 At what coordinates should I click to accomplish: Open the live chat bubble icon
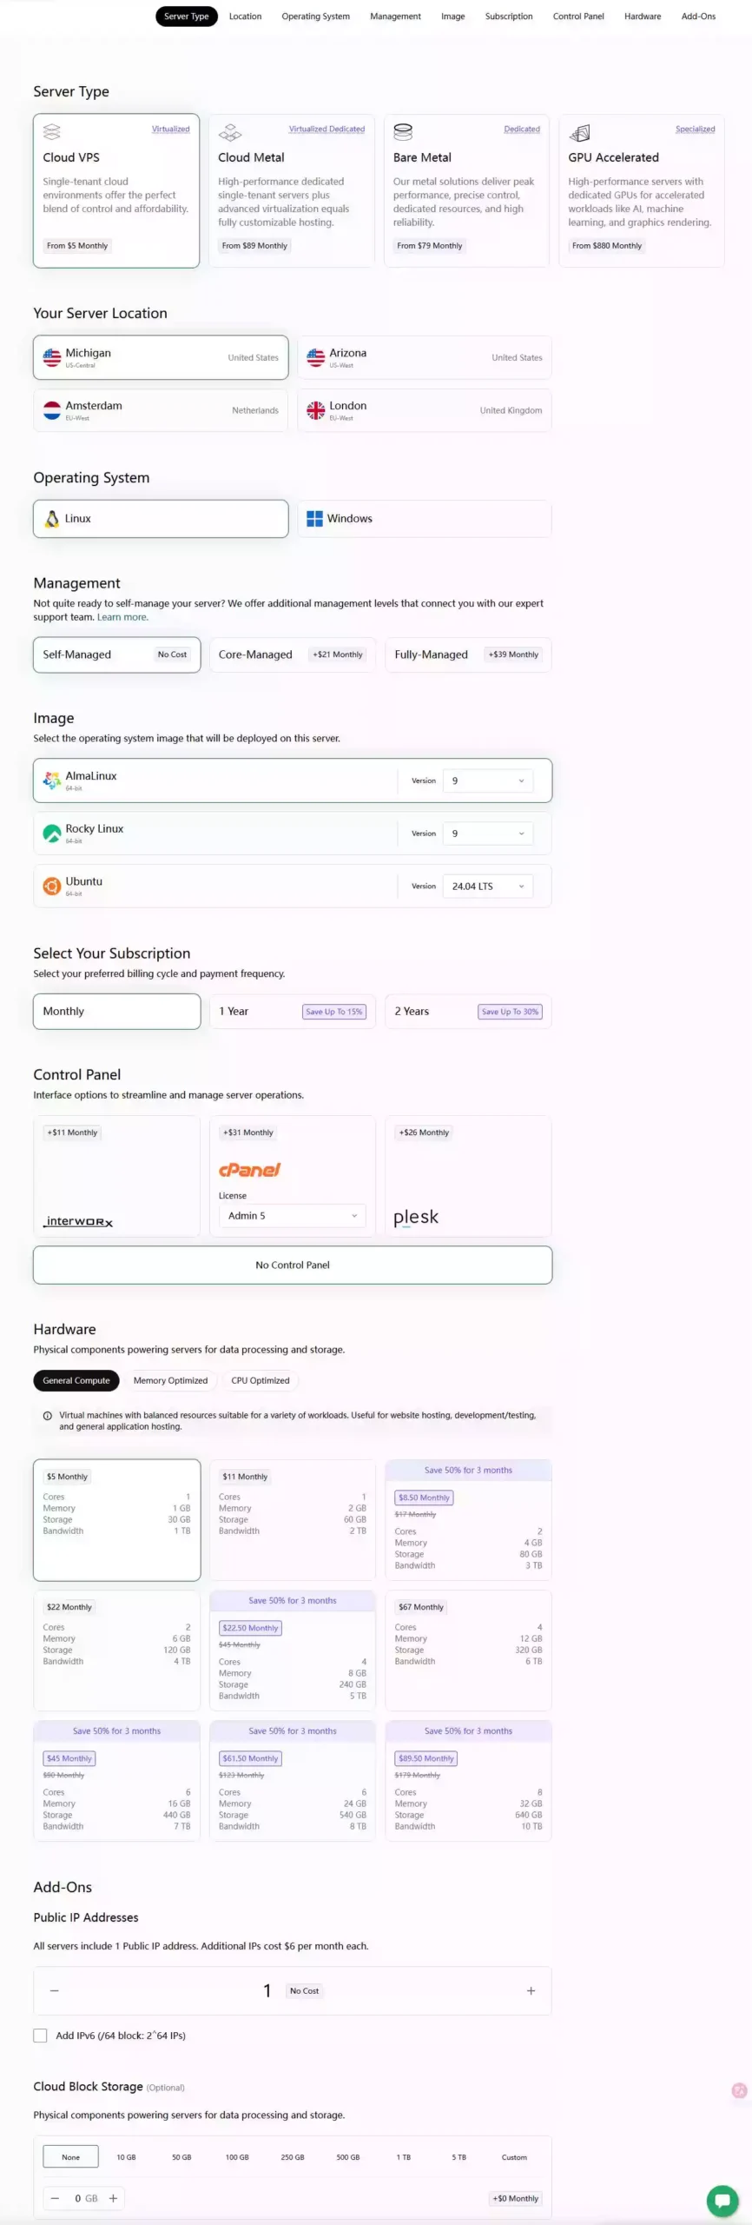tap(722, 2200)
